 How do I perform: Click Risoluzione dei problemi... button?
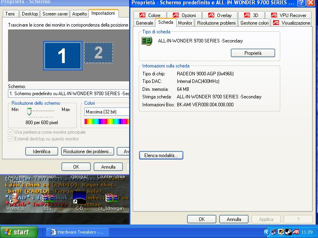pos(87,152)
